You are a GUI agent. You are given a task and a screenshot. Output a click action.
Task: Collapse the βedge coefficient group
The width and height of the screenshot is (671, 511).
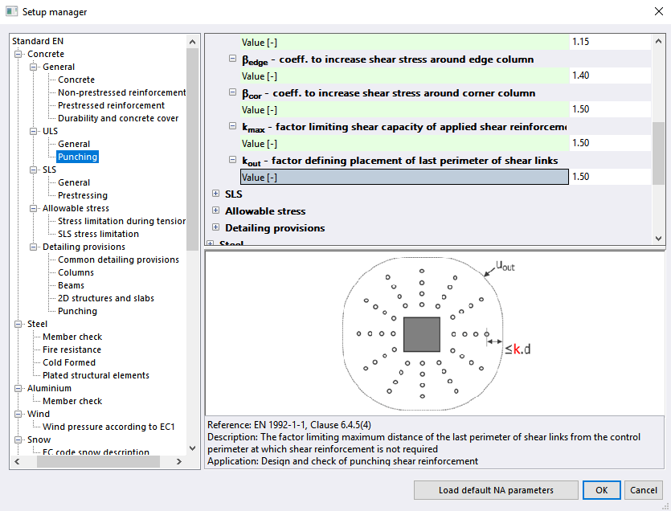(x=234, y=59)
